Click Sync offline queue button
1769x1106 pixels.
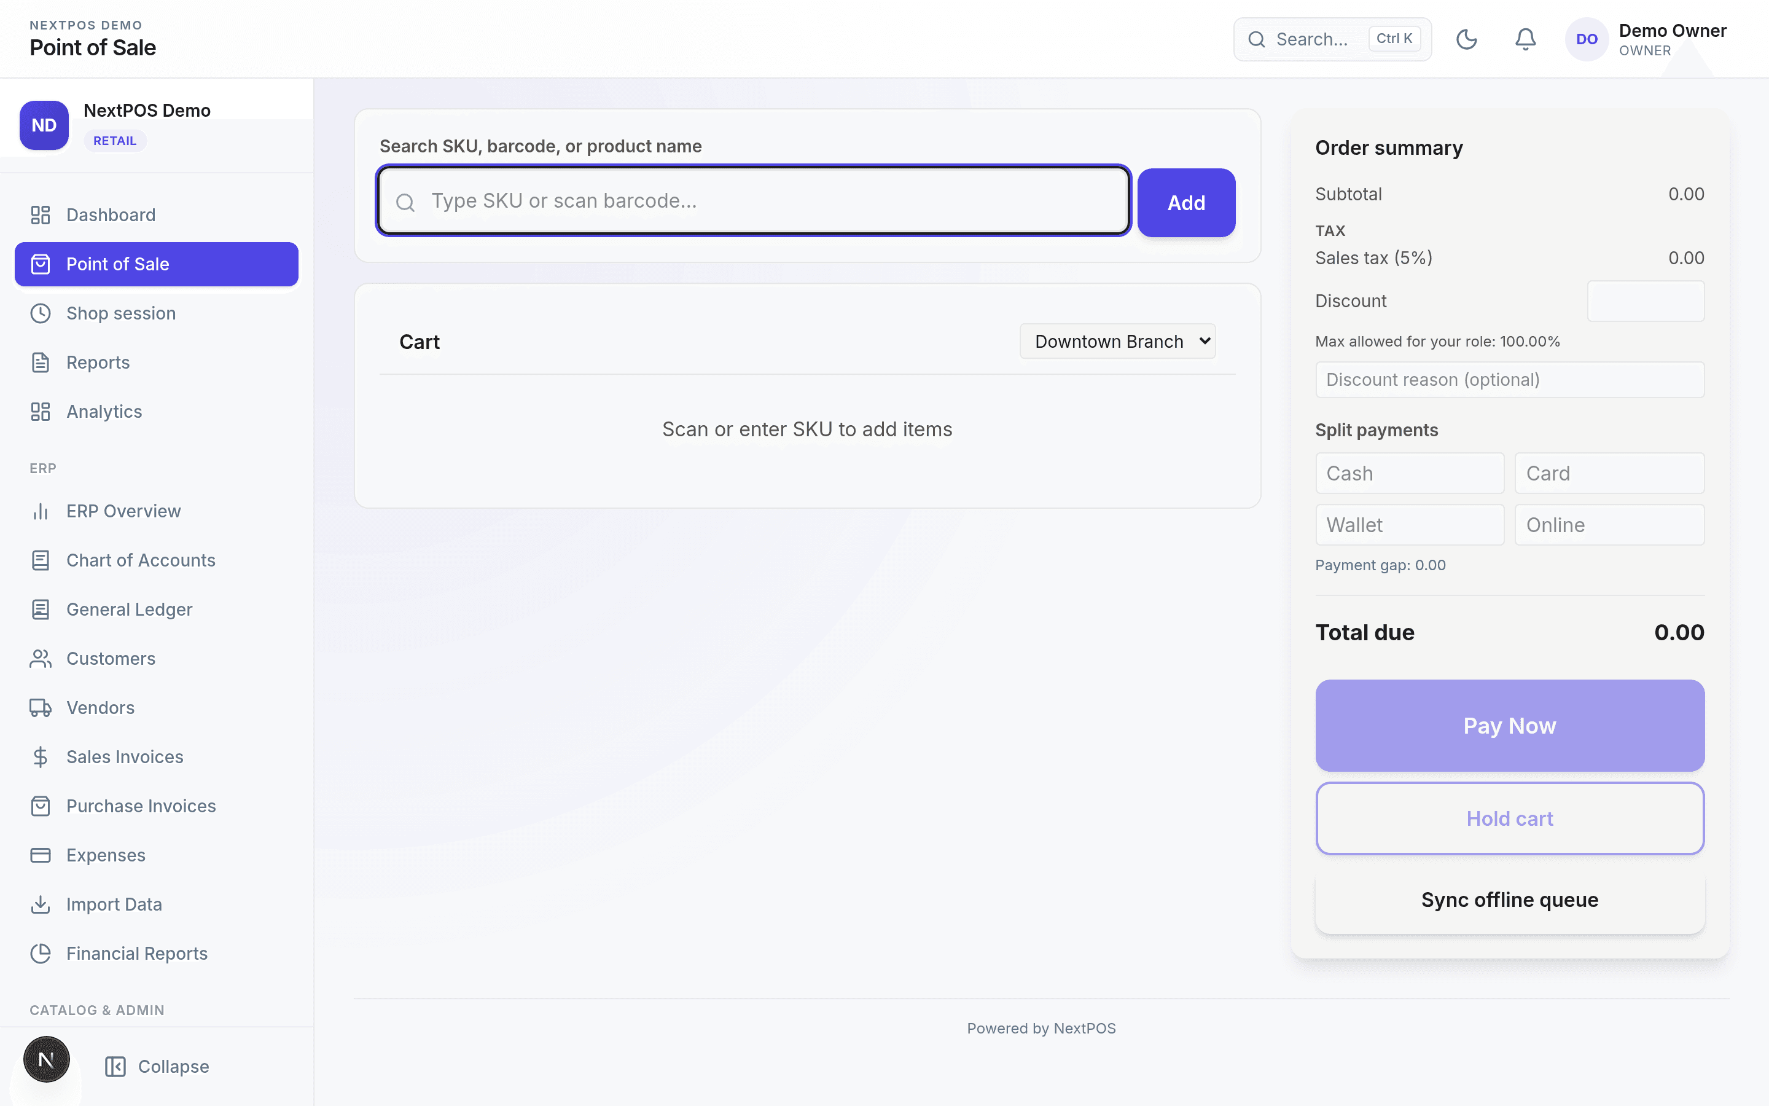click(x=1510, y=900)
